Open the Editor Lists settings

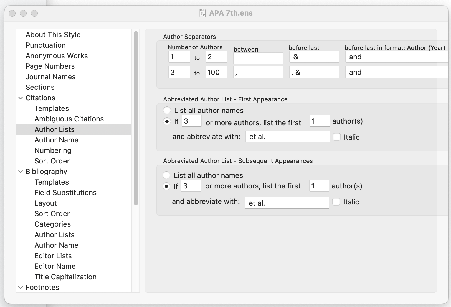tap(53, 256)
